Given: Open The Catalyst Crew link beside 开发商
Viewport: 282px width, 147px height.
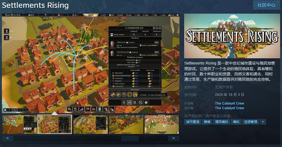Looking at the screenshot, I should [x=229, y=103].
